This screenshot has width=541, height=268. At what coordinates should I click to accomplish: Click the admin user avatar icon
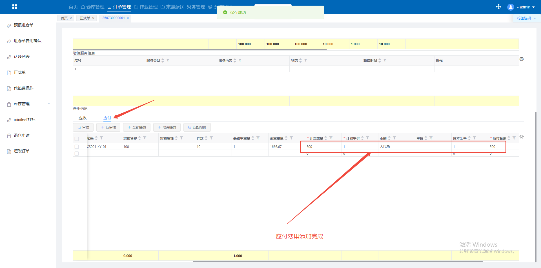click(x=510, y=7)
